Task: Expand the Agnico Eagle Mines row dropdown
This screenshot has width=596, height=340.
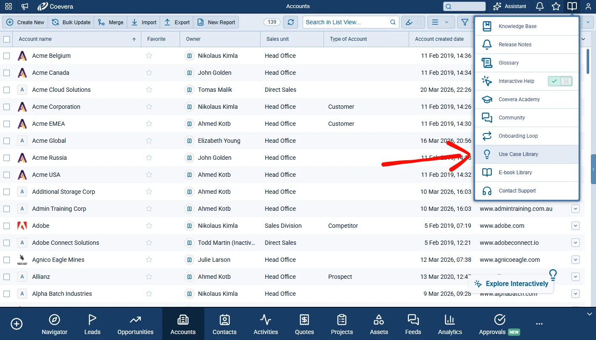Action: pos(576,260)
